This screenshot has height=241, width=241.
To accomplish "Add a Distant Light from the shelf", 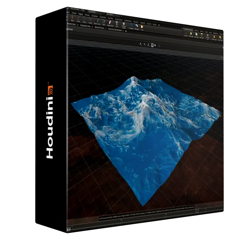I will pos(220,39).
